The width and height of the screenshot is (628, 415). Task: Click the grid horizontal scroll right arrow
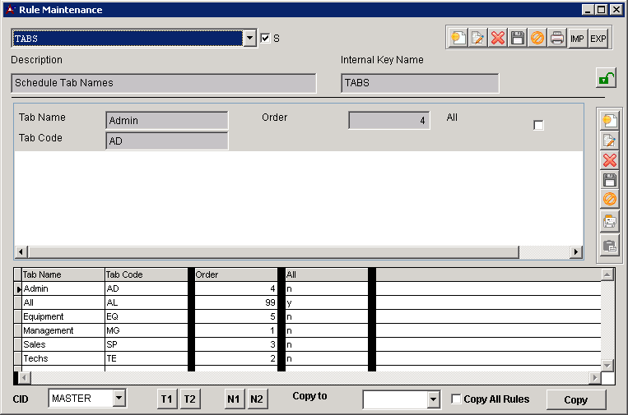(x=595, y=377)
